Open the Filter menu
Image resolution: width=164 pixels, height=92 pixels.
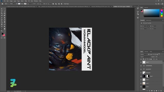click(26, 1)
